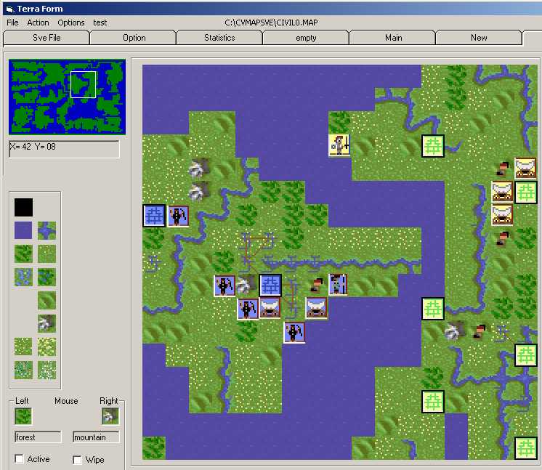The image size is (542, 470).
Task: Switch to the Option tab
Action: pyautogui.click(x=134, y=38)
